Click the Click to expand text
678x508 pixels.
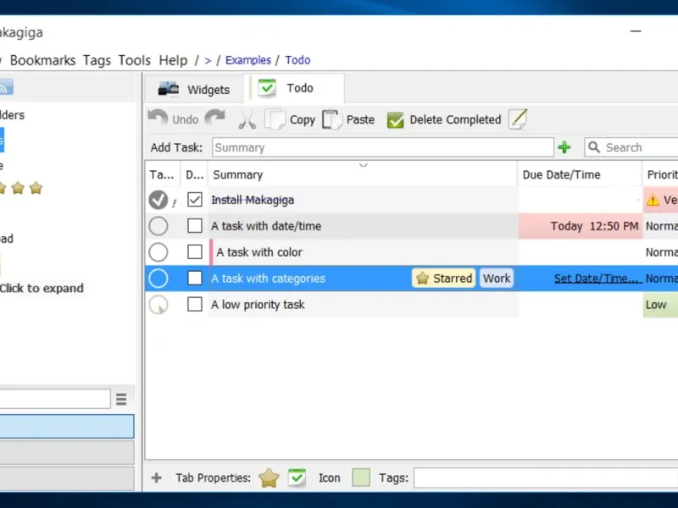tap(42, 288)
